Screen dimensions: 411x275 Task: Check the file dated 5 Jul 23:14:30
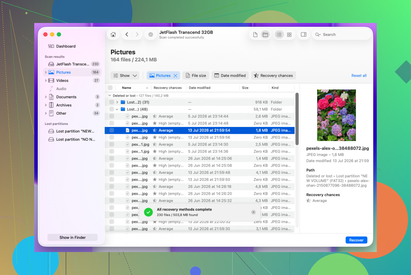click(x=112, y=144)
